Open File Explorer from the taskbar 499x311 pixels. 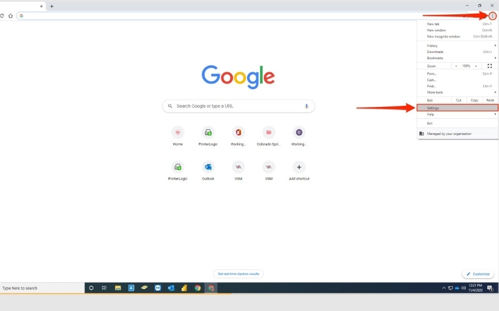[118, 288]
